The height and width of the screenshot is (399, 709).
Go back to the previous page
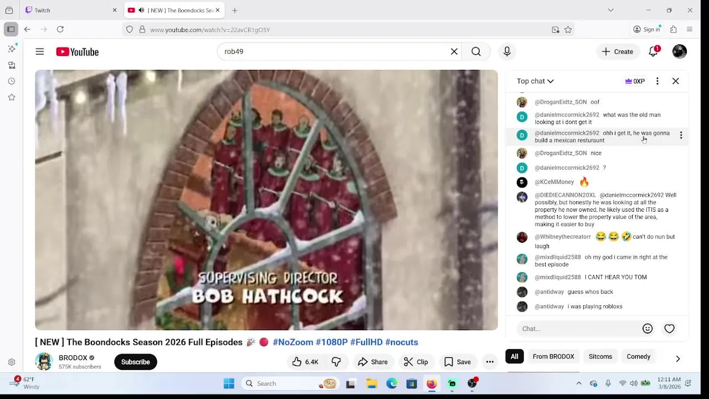click(x=27, y=29)
